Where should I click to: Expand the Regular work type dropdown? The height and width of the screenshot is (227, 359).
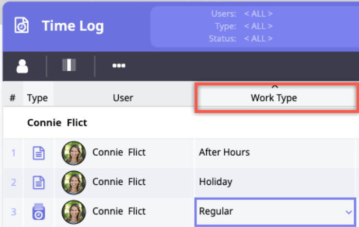(x=348, y=212)
